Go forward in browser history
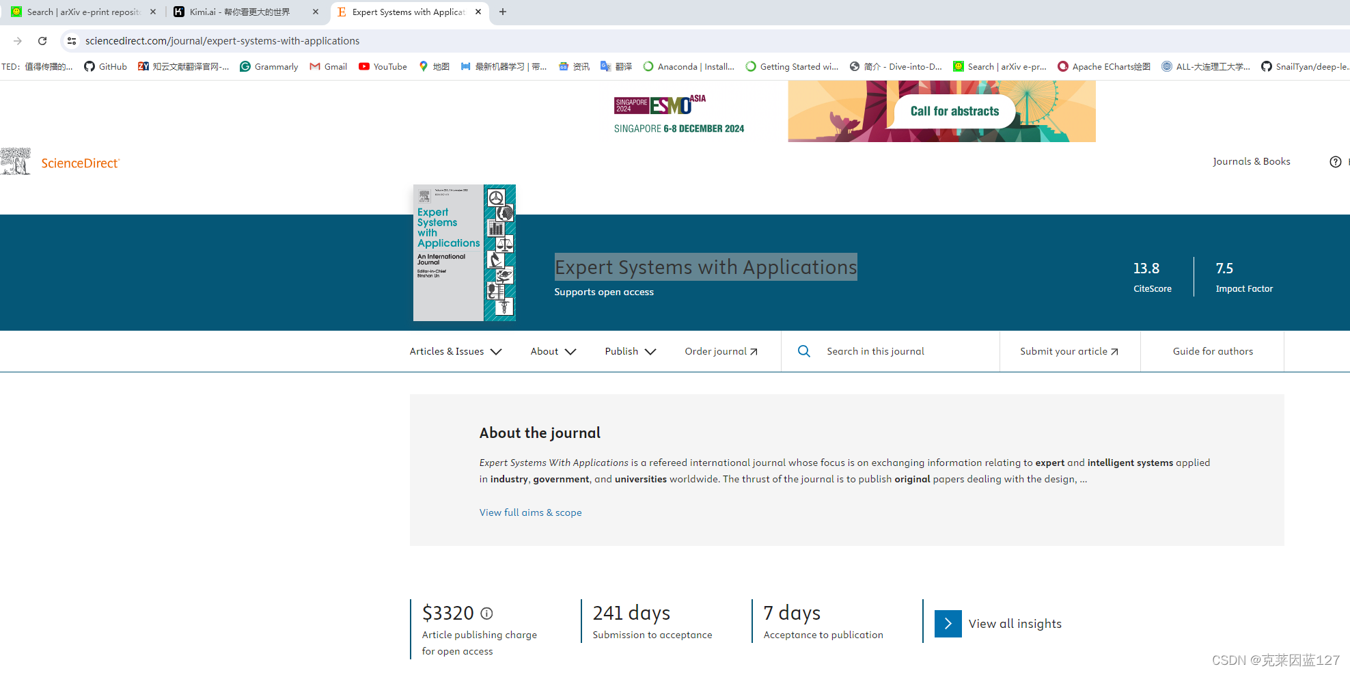The image size is (1350, 673). [x=18, y=41]
